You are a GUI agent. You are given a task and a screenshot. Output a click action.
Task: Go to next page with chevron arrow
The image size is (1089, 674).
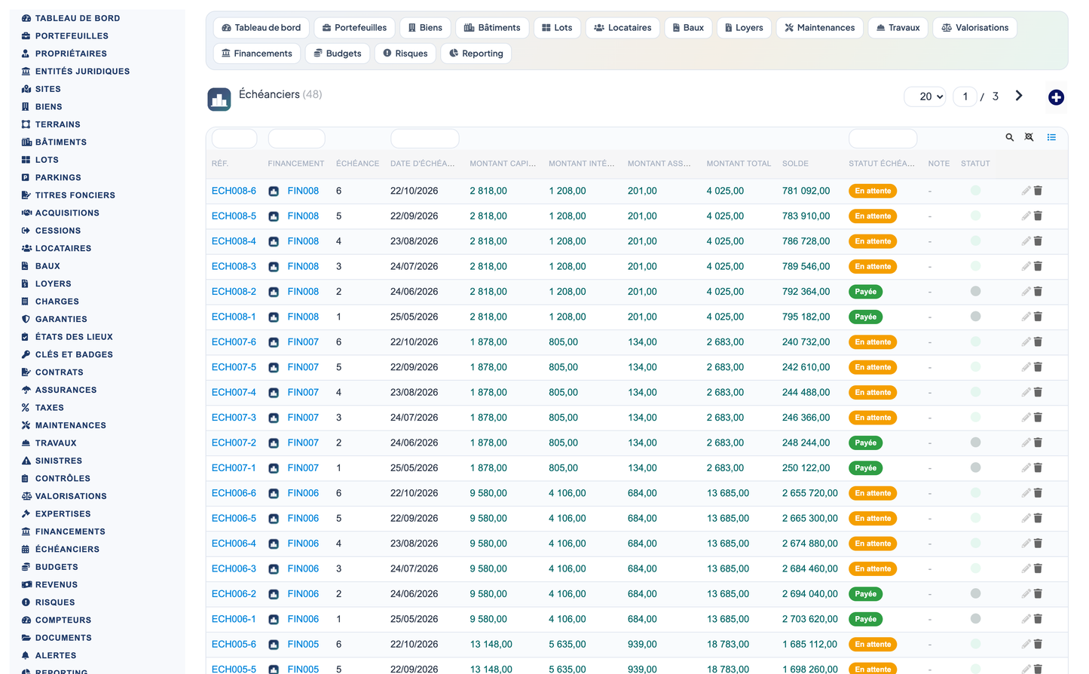pyautogui.click(x=1019, y=96)
